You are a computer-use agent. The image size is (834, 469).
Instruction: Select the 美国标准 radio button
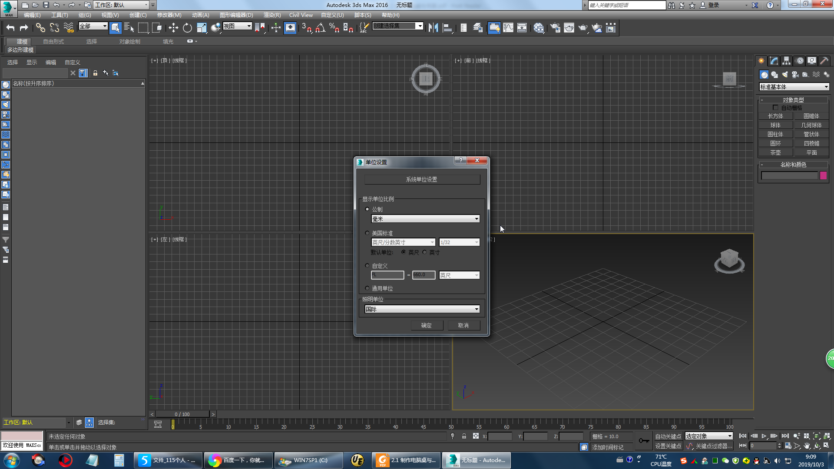coord(367,233)
